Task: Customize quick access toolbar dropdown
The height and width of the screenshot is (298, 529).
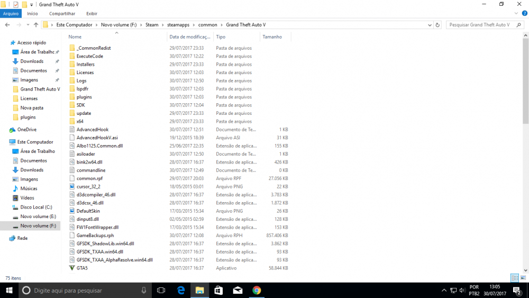Action: 31,5
